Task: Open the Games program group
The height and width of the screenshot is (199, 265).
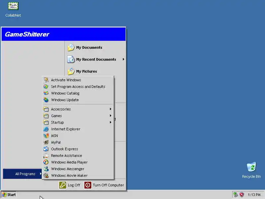Action: (78, 116)
